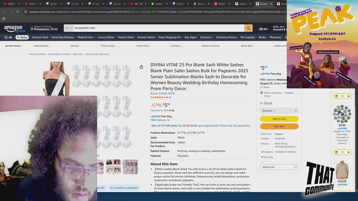
Task: Update delivery location Philadelphia 19122
Action: click(x=44, y=28)
